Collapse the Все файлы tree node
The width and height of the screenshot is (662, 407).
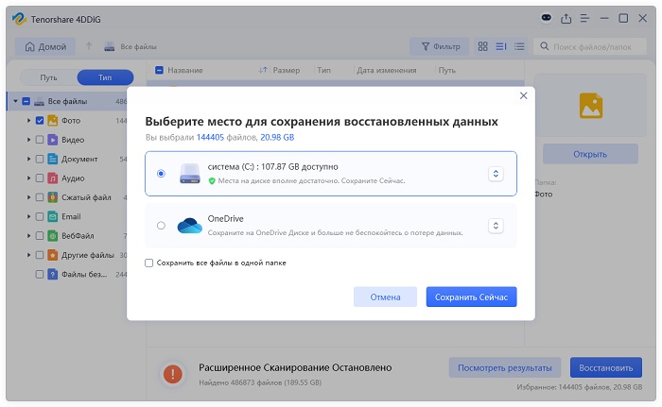(x=16, y=101)
